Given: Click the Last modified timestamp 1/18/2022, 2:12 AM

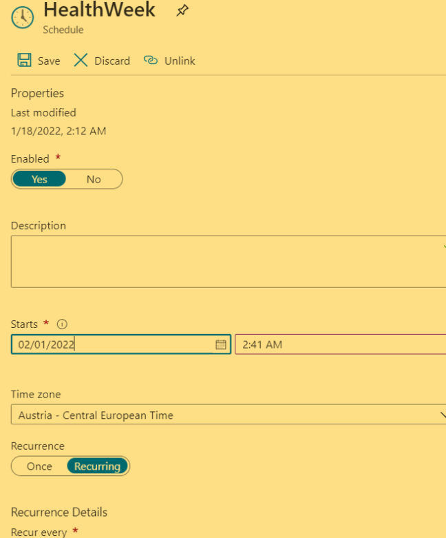Looking at the screenshot, I should 59,131.
